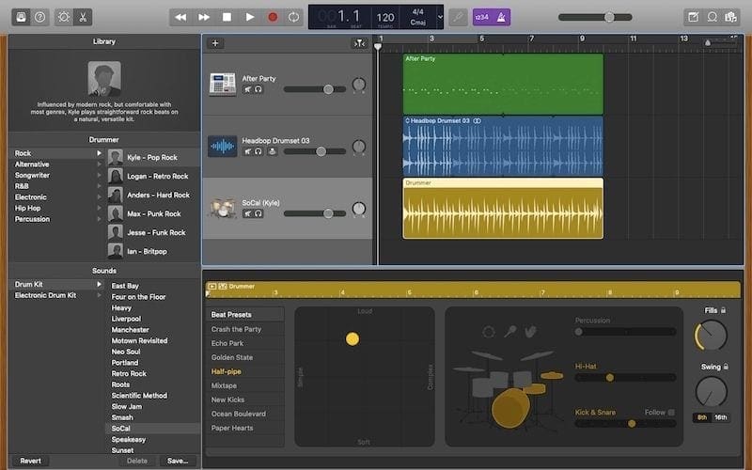This screenshot has width=752, height=470.
Task: Toggle input monitoring on Headbop Drumset 03
Action: point(272,151)
